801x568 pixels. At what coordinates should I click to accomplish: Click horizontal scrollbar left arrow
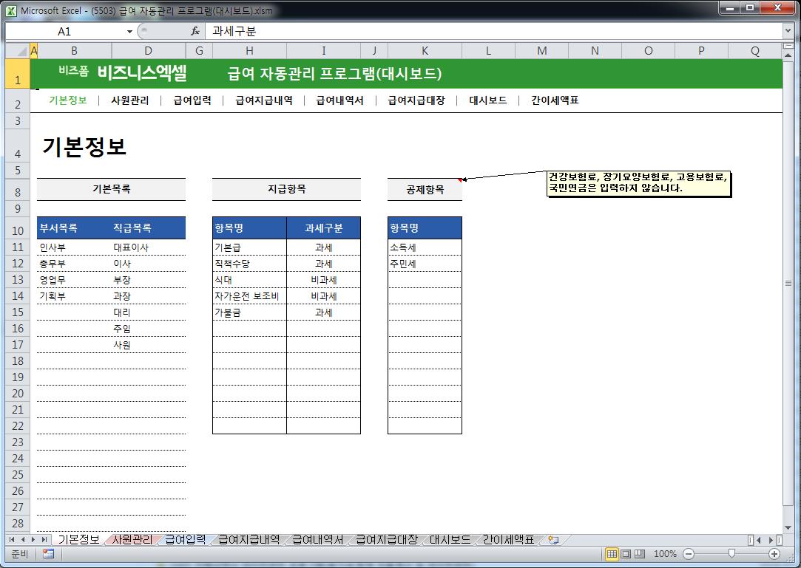[x=759, y=539]
